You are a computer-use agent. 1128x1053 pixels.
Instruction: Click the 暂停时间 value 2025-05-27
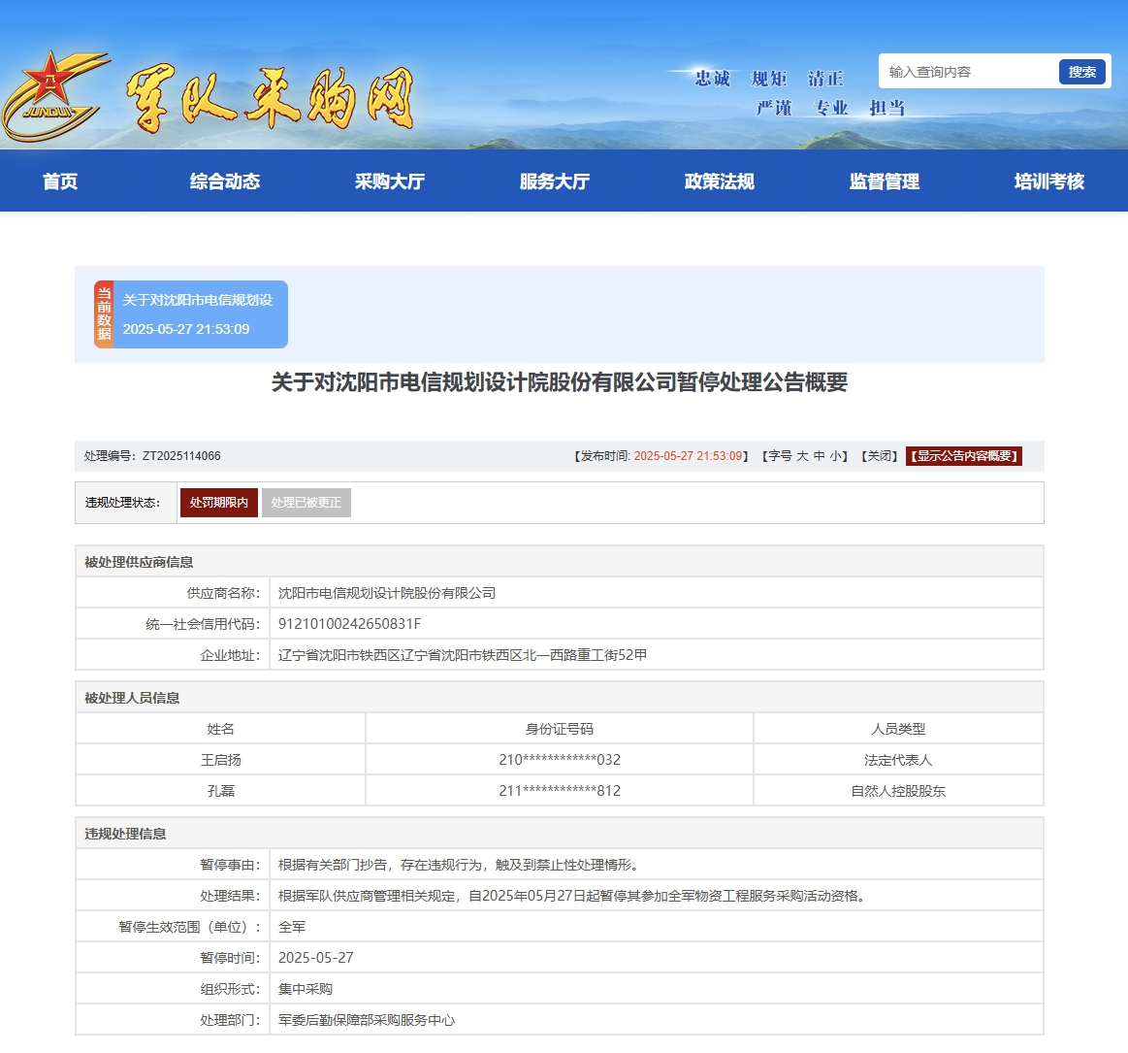[316, 958]
